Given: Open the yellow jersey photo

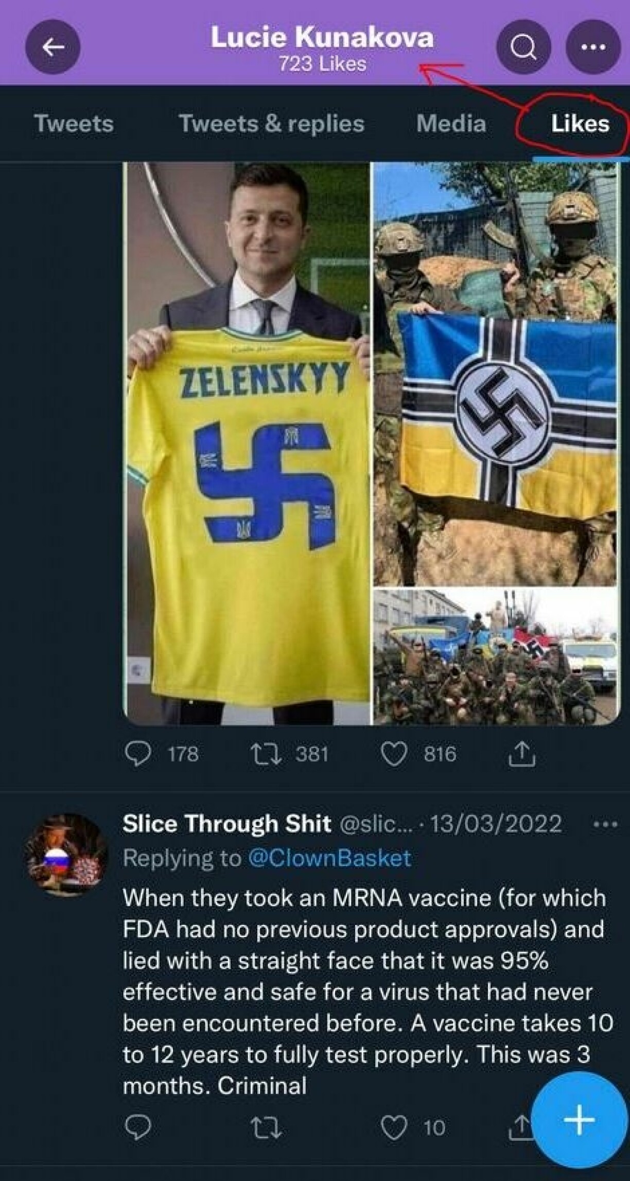Looking at the screenshot, I should click(x=248, y=443).
